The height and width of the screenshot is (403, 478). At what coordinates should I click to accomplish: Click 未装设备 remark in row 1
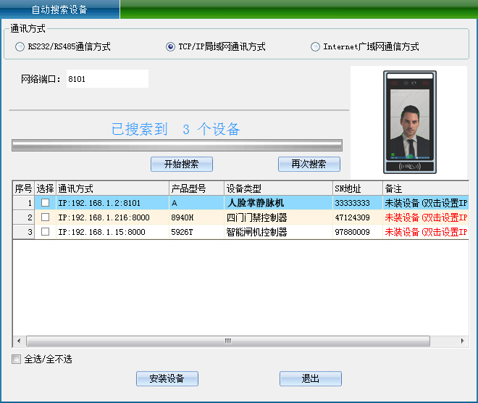(x=426, y=203)
